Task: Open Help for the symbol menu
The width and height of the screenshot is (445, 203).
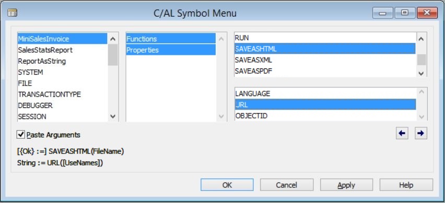Action: (x=406, y=185)
